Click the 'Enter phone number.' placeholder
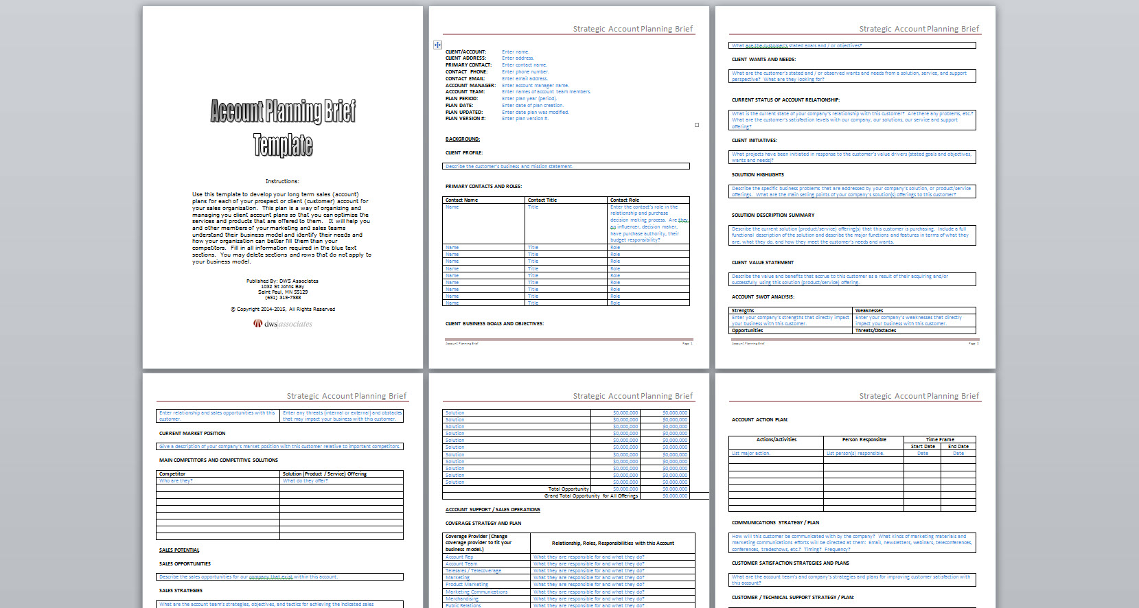The image size is (1139, 608). [525, 72]
